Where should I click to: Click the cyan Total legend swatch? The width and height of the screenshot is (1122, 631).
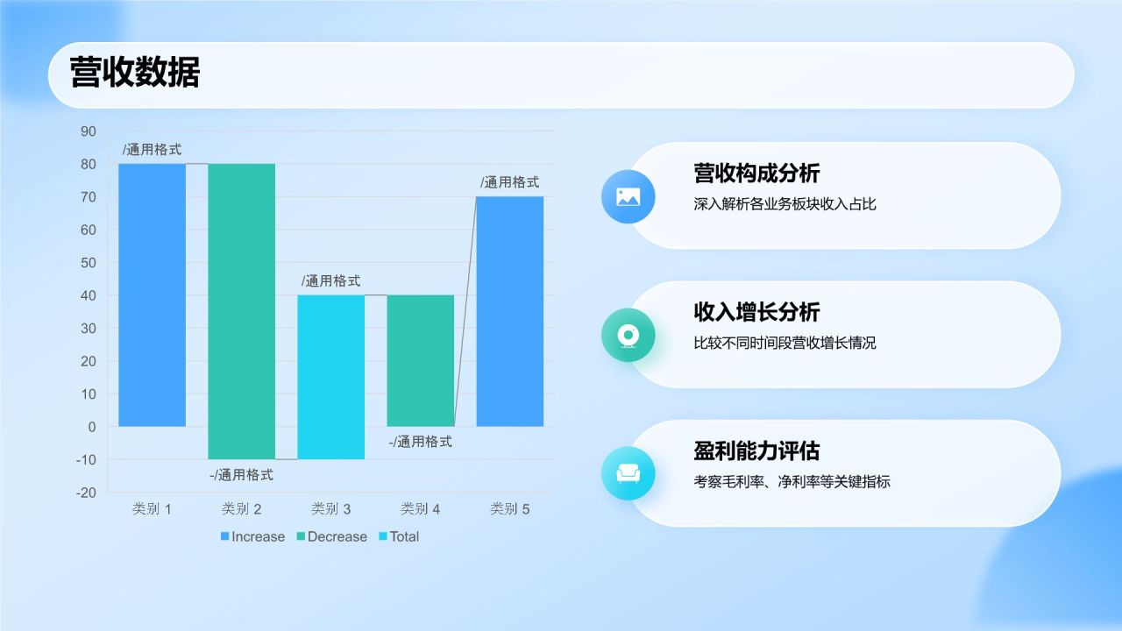pyautogui.click(x=383, y=536)
